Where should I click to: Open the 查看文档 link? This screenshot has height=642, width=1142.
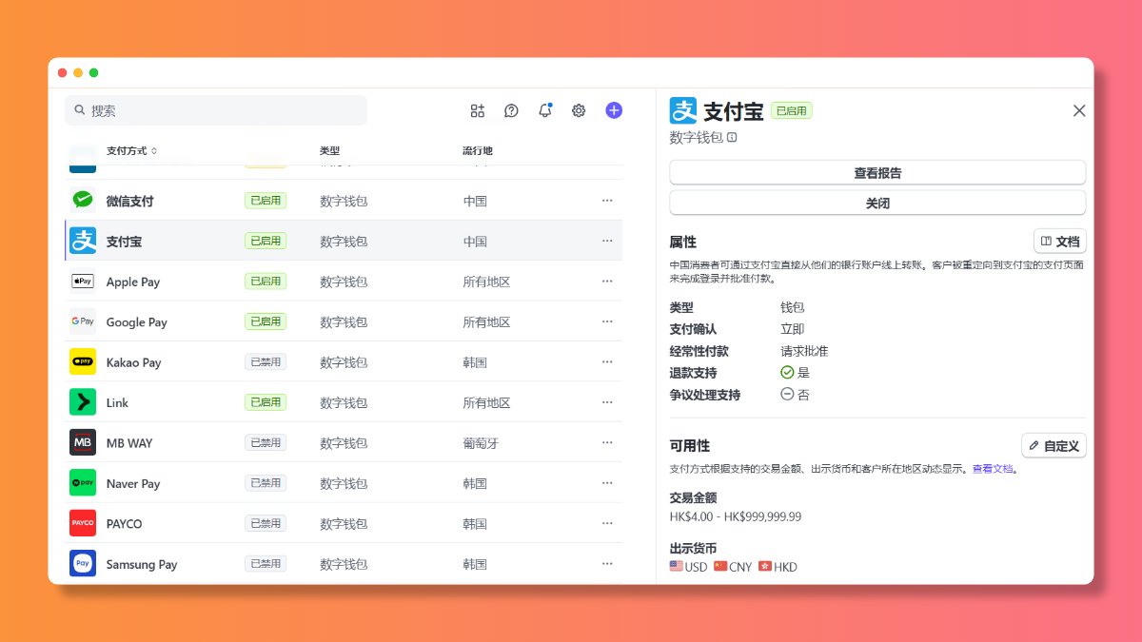(993, 469)
